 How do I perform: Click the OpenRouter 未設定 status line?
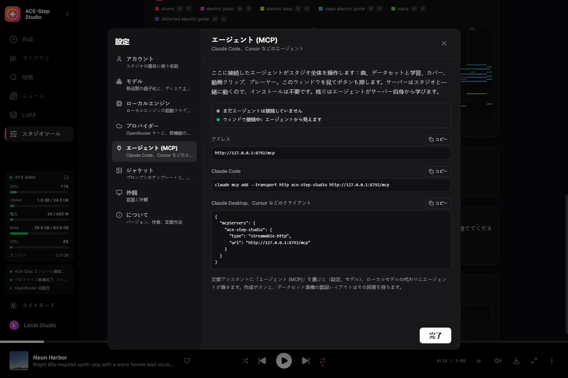click(x=30, y=288)
